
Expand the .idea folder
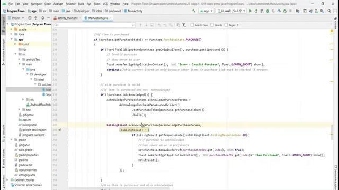12,34
